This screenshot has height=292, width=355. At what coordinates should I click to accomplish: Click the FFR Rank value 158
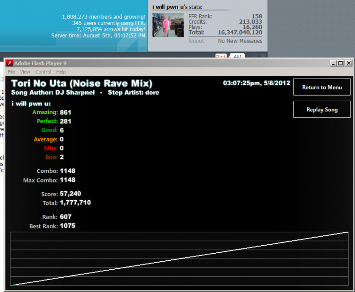pyautogui.click(x=257, y=16)
